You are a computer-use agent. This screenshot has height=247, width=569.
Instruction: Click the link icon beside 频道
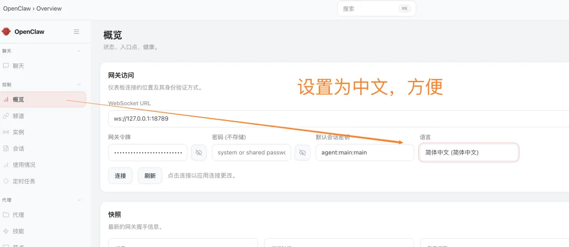[x=6, y=116]
